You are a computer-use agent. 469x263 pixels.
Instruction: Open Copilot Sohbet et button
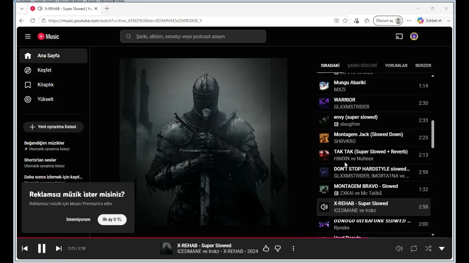coord(429,21)
